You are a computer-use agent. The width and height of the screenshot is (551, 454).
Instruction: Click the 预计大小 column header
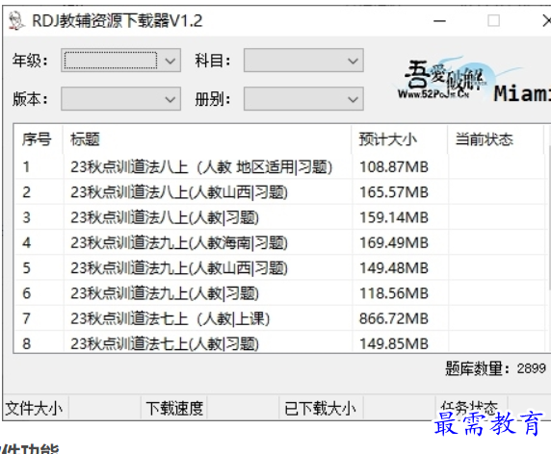(x=400, y=139)
